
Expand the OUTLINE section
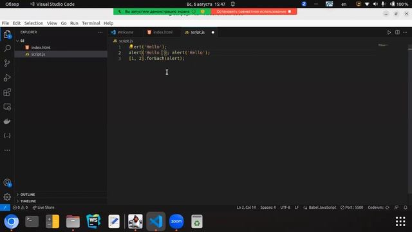pyautogui.click(x=28, y=195)
